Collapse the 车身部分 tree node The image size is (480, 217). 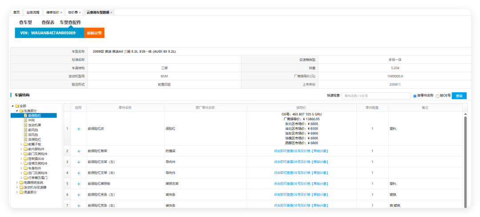tap(17, 110)
